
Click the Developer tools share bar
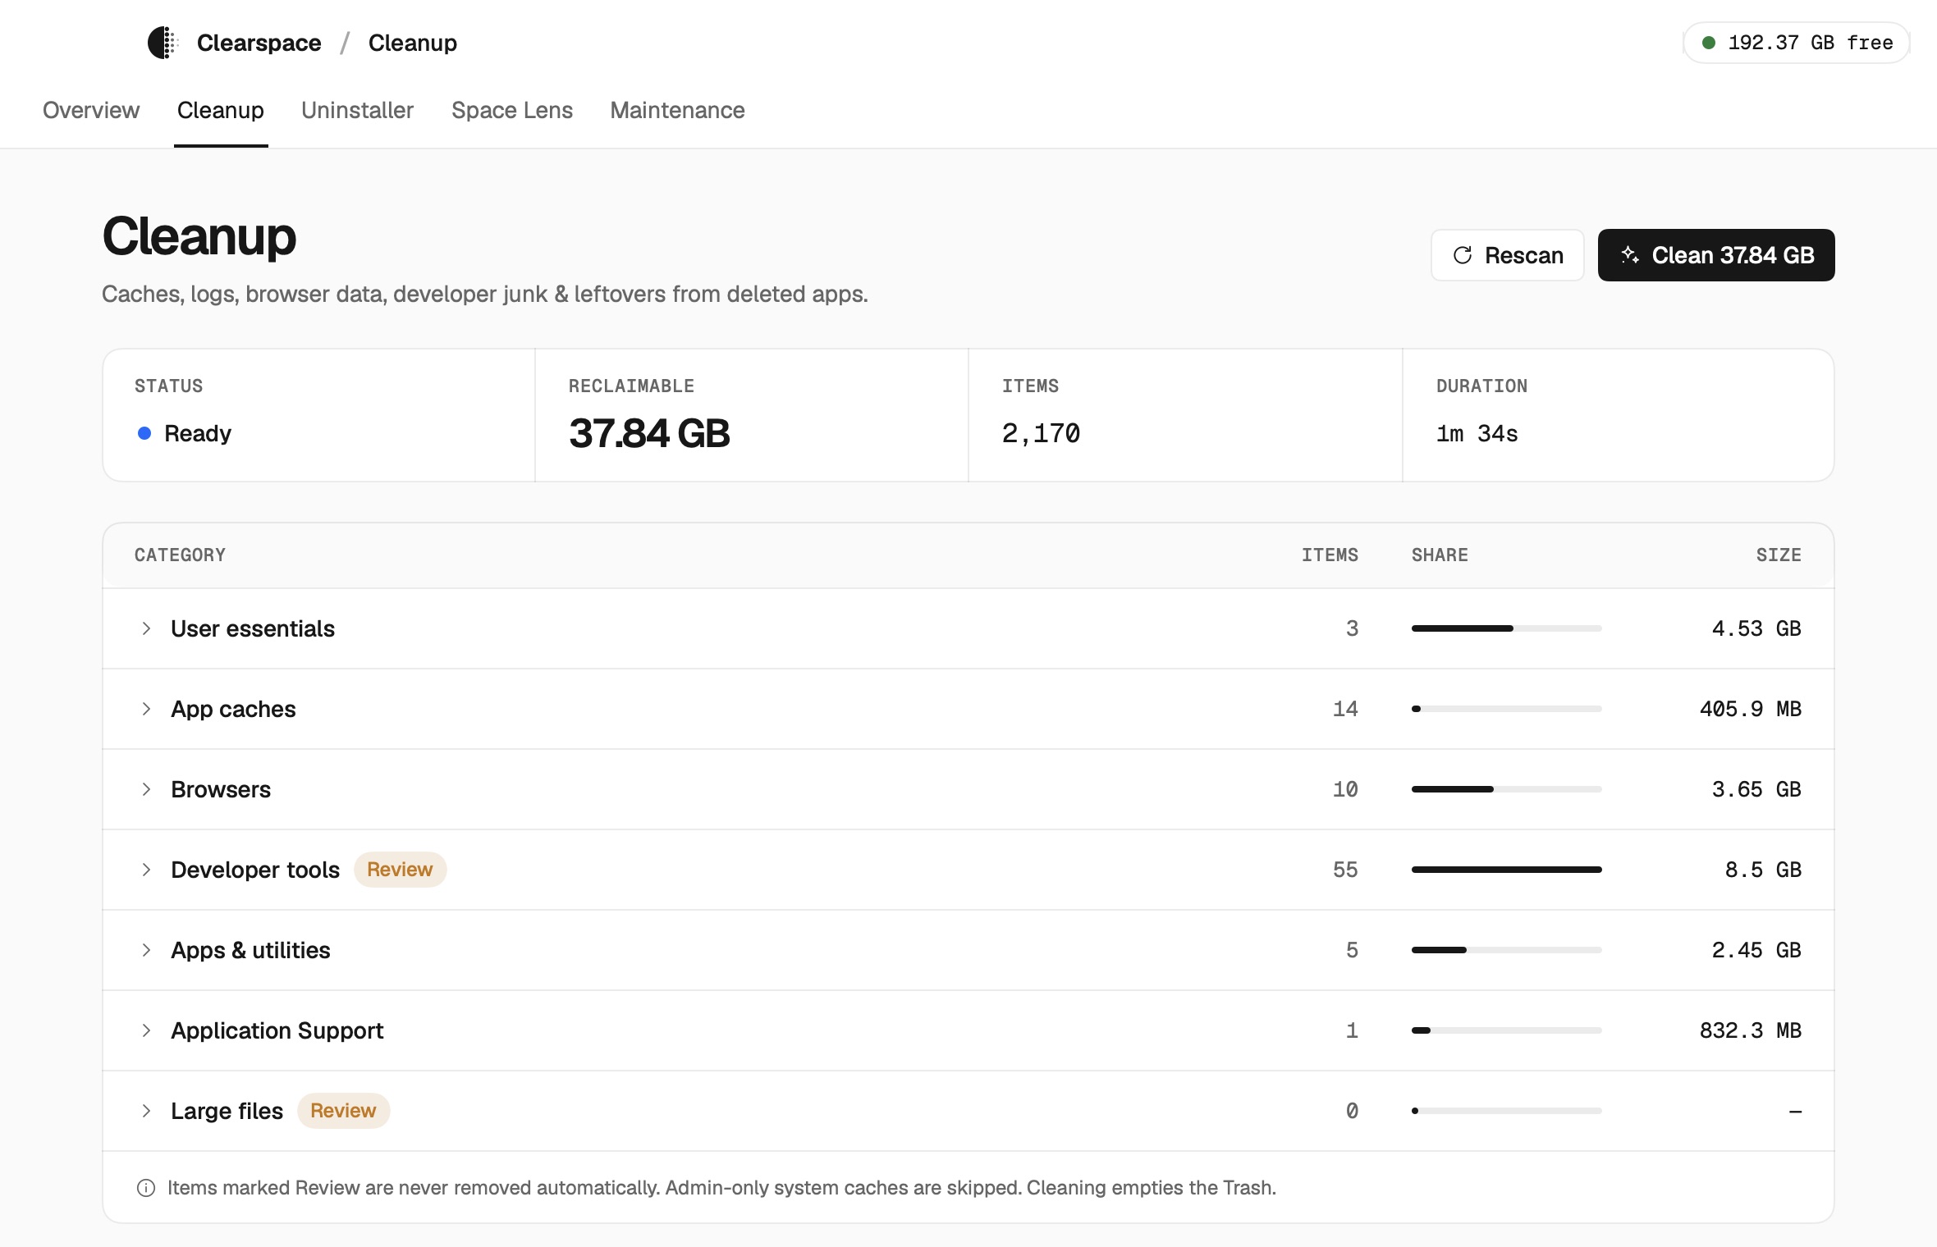[1506, 870]
